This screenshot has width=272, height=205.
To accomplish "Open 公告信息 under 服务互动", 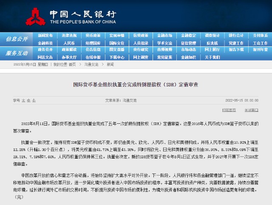I will [x=93, y=50].
